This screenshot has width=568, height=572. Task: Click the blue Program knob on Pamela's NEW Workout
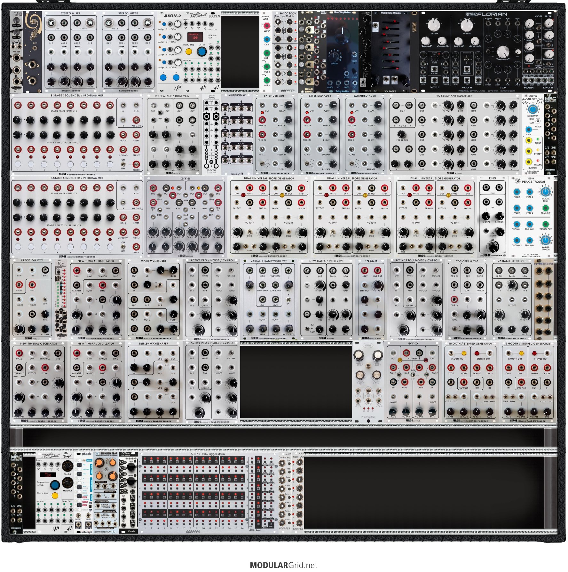pos(55,485)
